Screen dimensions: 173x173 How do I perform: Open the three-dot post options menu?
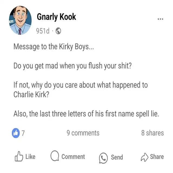pyautogui.click(x=160, y=19)
